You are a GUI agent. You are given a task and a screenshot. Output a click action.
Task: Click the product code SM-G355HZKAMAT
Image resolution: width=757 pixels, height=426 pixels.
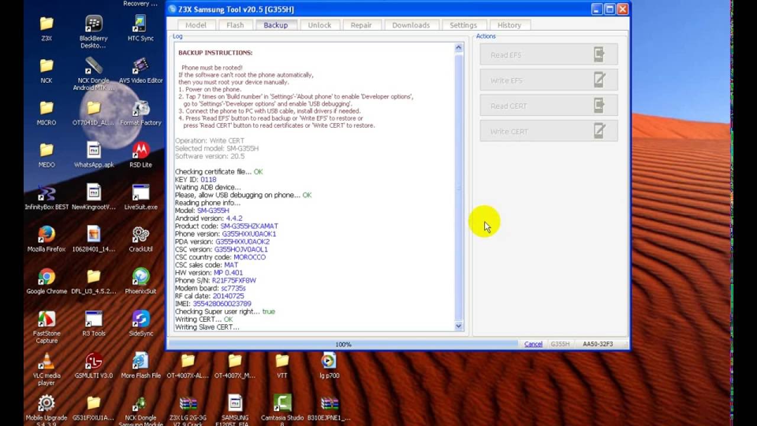(249, 226)
